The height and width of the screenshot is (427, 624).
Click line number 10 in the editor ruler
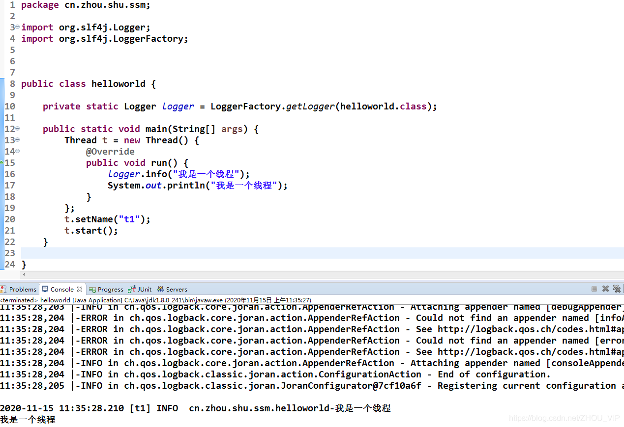(10, 106)
